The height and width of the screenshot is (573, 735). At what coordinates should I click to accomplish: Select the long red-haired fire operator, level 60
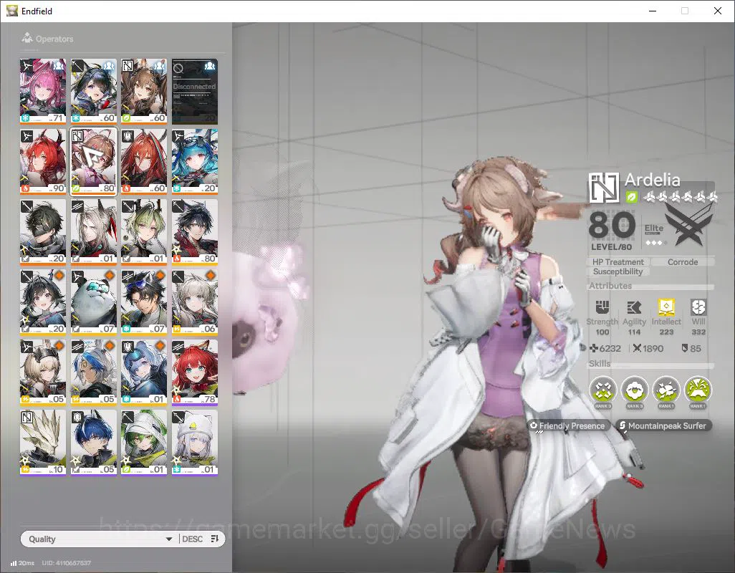(x=144, y=161)
